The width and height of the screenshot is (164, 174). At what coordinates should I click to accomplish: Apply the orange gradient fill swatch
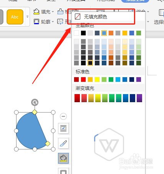pos(91,98)
